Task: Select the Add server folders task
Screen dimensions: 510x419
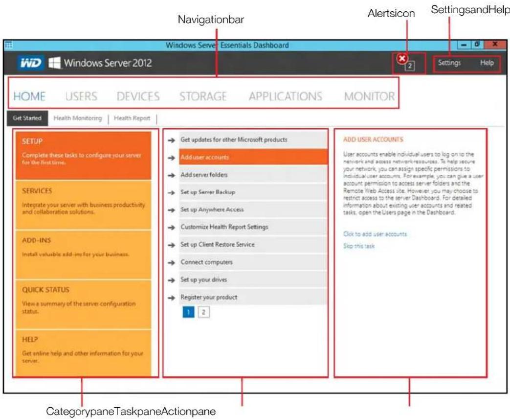Action: click(253, 175)
